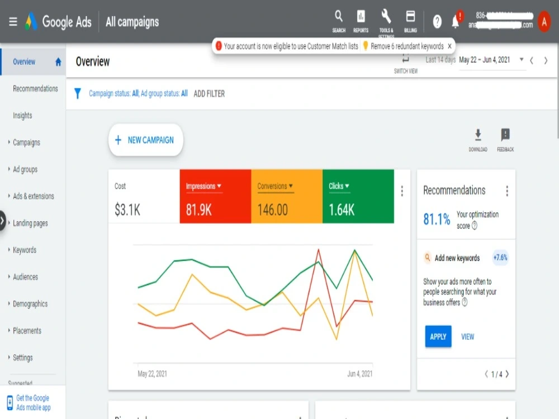Image resolution: width=559 pixels, height=419 pixels.
Task: Click the home icon beside Overview
Action: pyautogui.click(x=58, y=62)
